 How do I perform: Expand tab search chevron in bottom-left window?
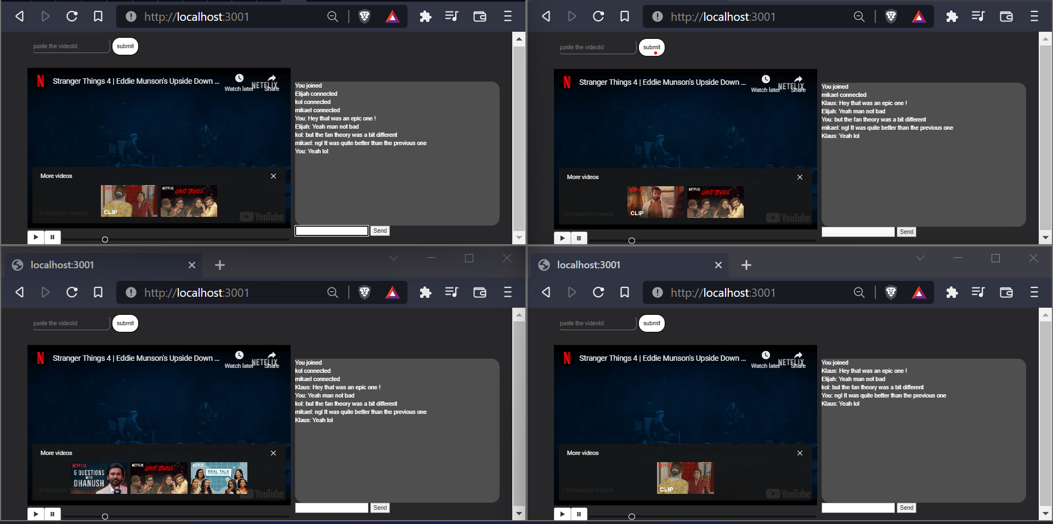[x=394, y=258]
